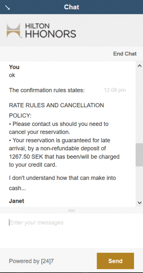The width and height of the screenshot is (143, 273).
Task: Click the 'You' sender name
Action: coord(14,67)
